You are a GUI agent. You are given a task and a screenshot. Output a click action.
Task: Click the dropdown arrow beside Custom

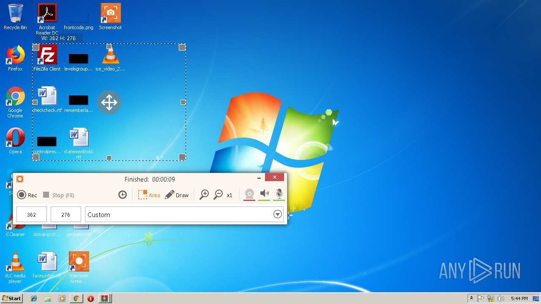click(x=278, y=214)
